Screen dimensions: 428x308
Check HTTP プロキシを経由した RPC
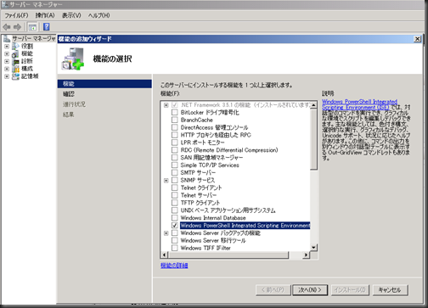point(175,135)
